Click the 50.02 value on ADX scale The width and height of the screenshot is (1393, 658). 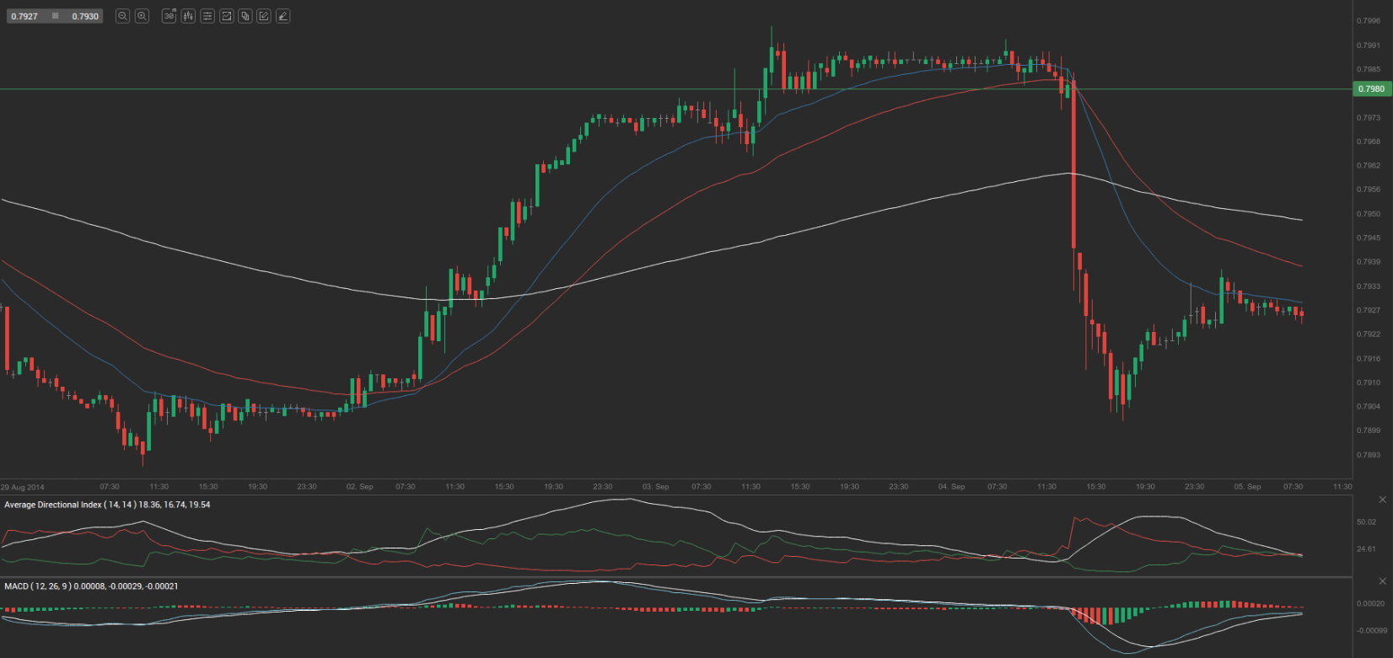tap(1366, 522)
